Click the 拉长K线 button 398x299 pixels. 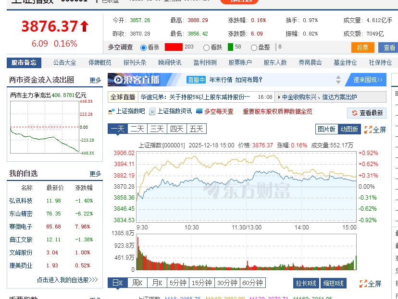(306, 283)
